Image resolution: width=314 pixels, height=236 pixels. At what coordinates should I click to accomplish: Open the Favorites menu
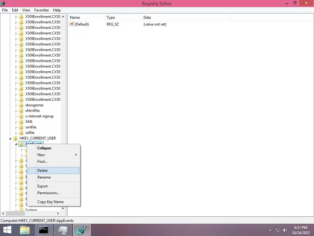click(x=41, y=10)
